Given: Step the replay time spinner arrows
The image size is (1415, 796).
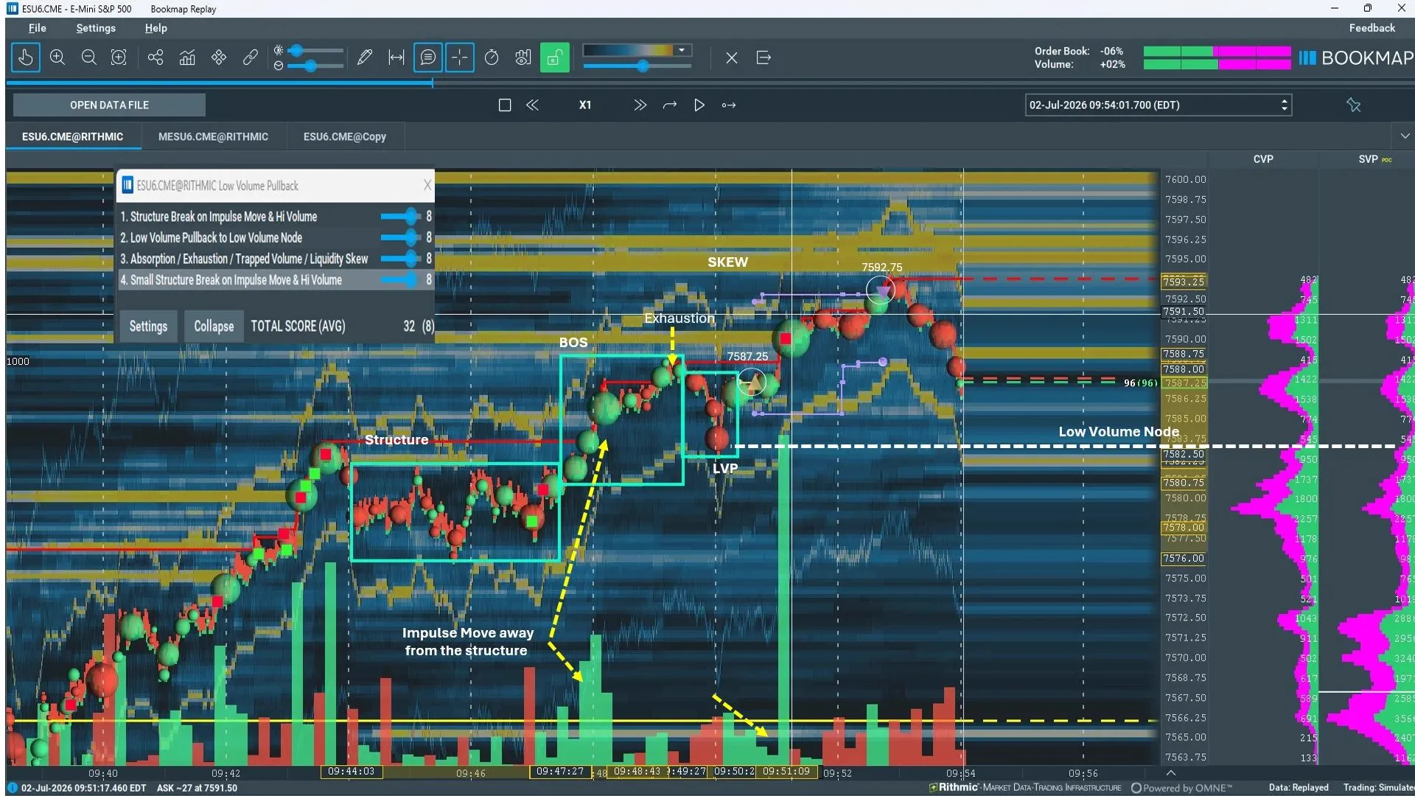Looking at the screenshot, I should (x=1285, y=105).
